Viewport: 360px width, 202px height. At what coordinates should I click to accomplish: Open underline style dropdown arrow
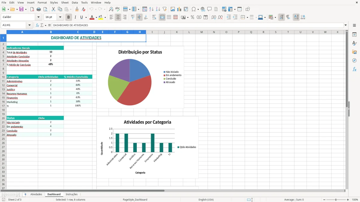point(86,17)
